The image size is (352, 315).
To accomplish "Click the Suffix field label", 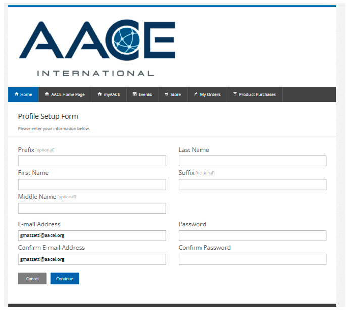I will click(x=186, y=173).
